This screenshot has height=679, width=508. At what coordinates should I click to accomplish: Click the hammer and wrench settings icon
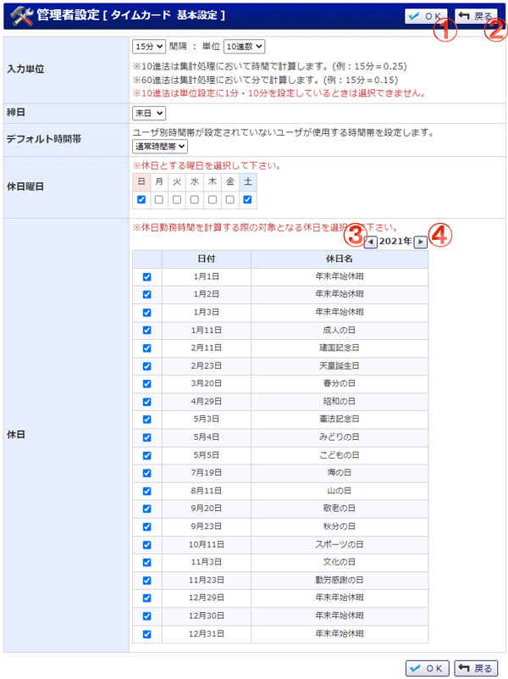tap(21, 16)
